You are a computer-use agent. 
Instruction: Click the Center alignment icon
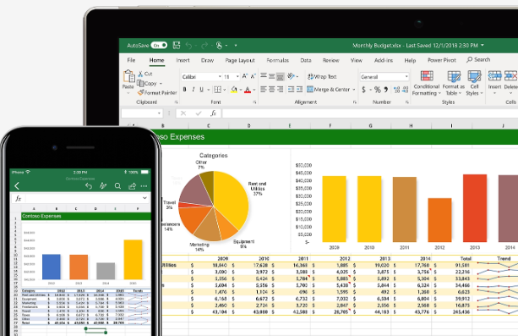tap(271, 90)
